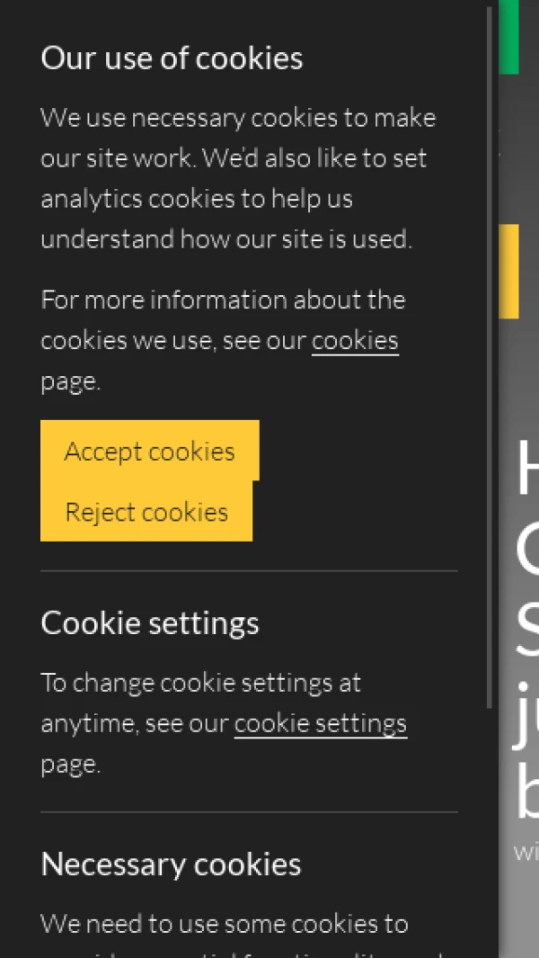
Task: Select the 'Our use of cookies' heading
Action: (x=172, y=58)
